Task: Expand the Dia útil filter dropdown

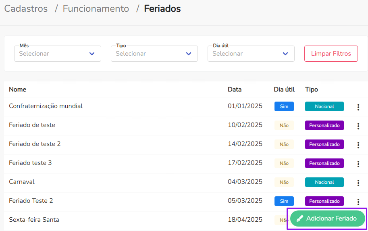Action: pyautogui.click(x=251, y=54)
